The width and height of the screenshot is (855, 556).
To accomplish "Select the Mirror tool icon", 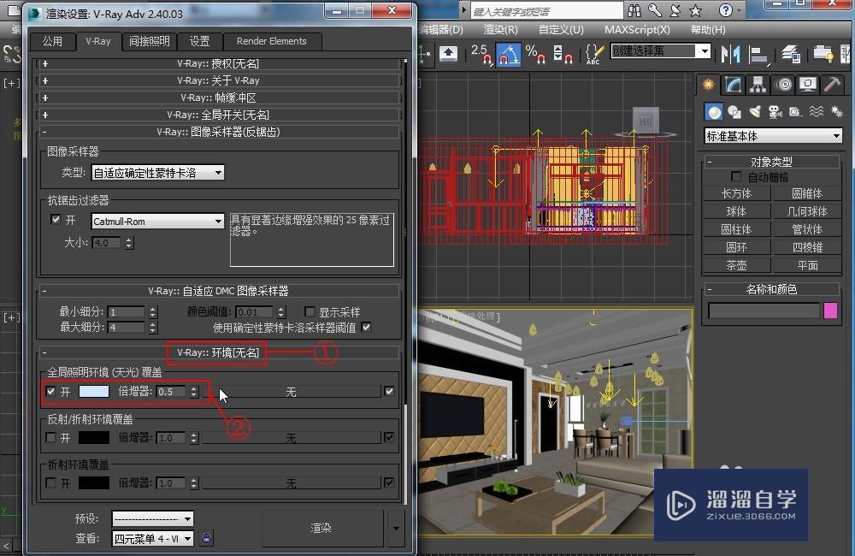I will click(x=731, y=54).
